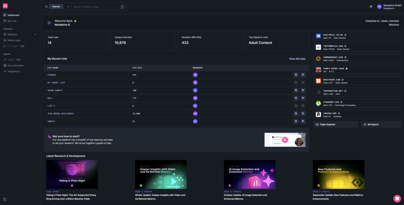404x205 pixels.
Task: Open Documentation in the sidebar
Action: click(x=13, y=65)
